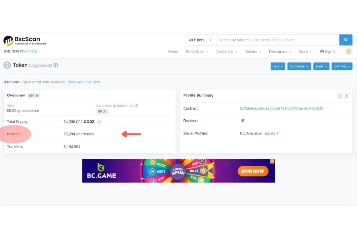The height and width of the screenshot is (238, 357).
Task: Click the CryptoGodz token logo icon
Action: click(7, 65)
